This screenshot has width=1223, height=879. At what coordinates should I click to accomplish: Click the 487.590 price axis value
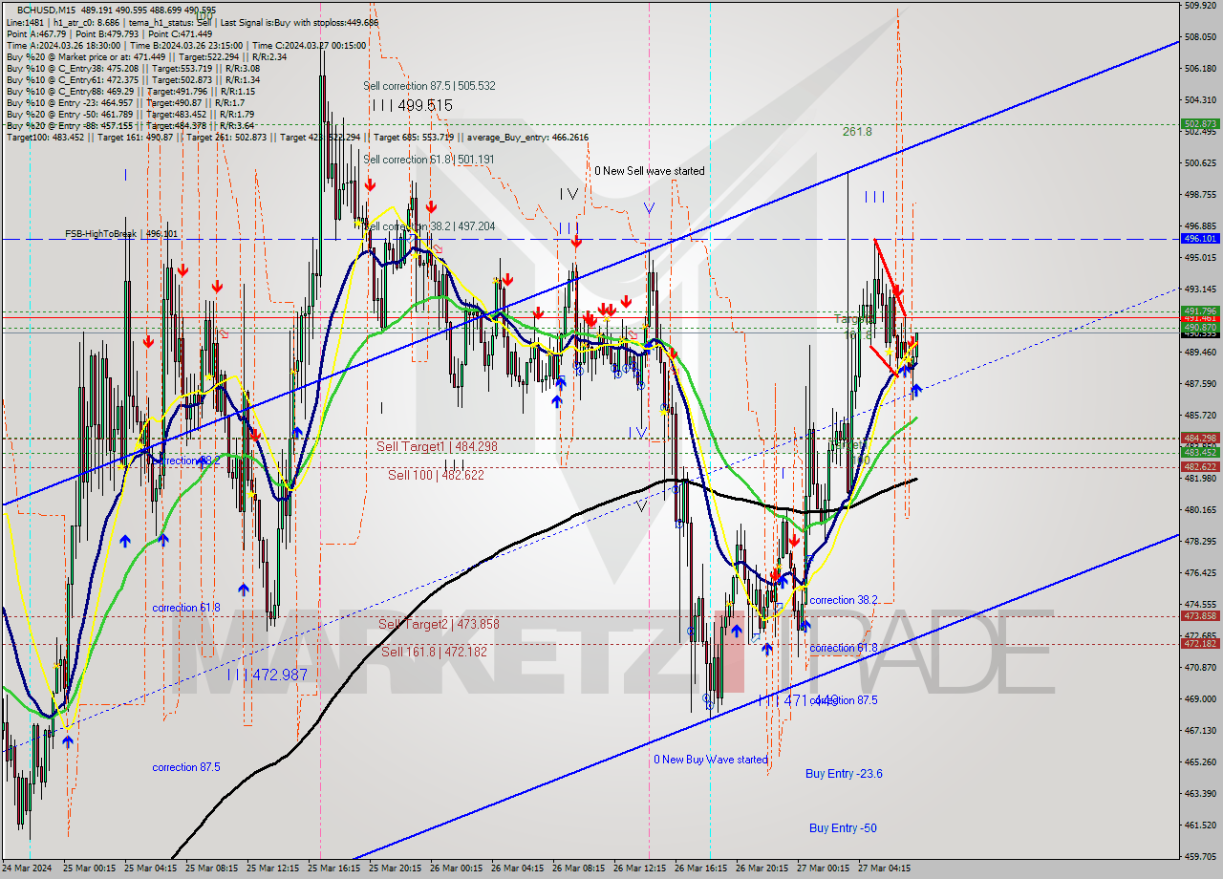point(1200,383)
